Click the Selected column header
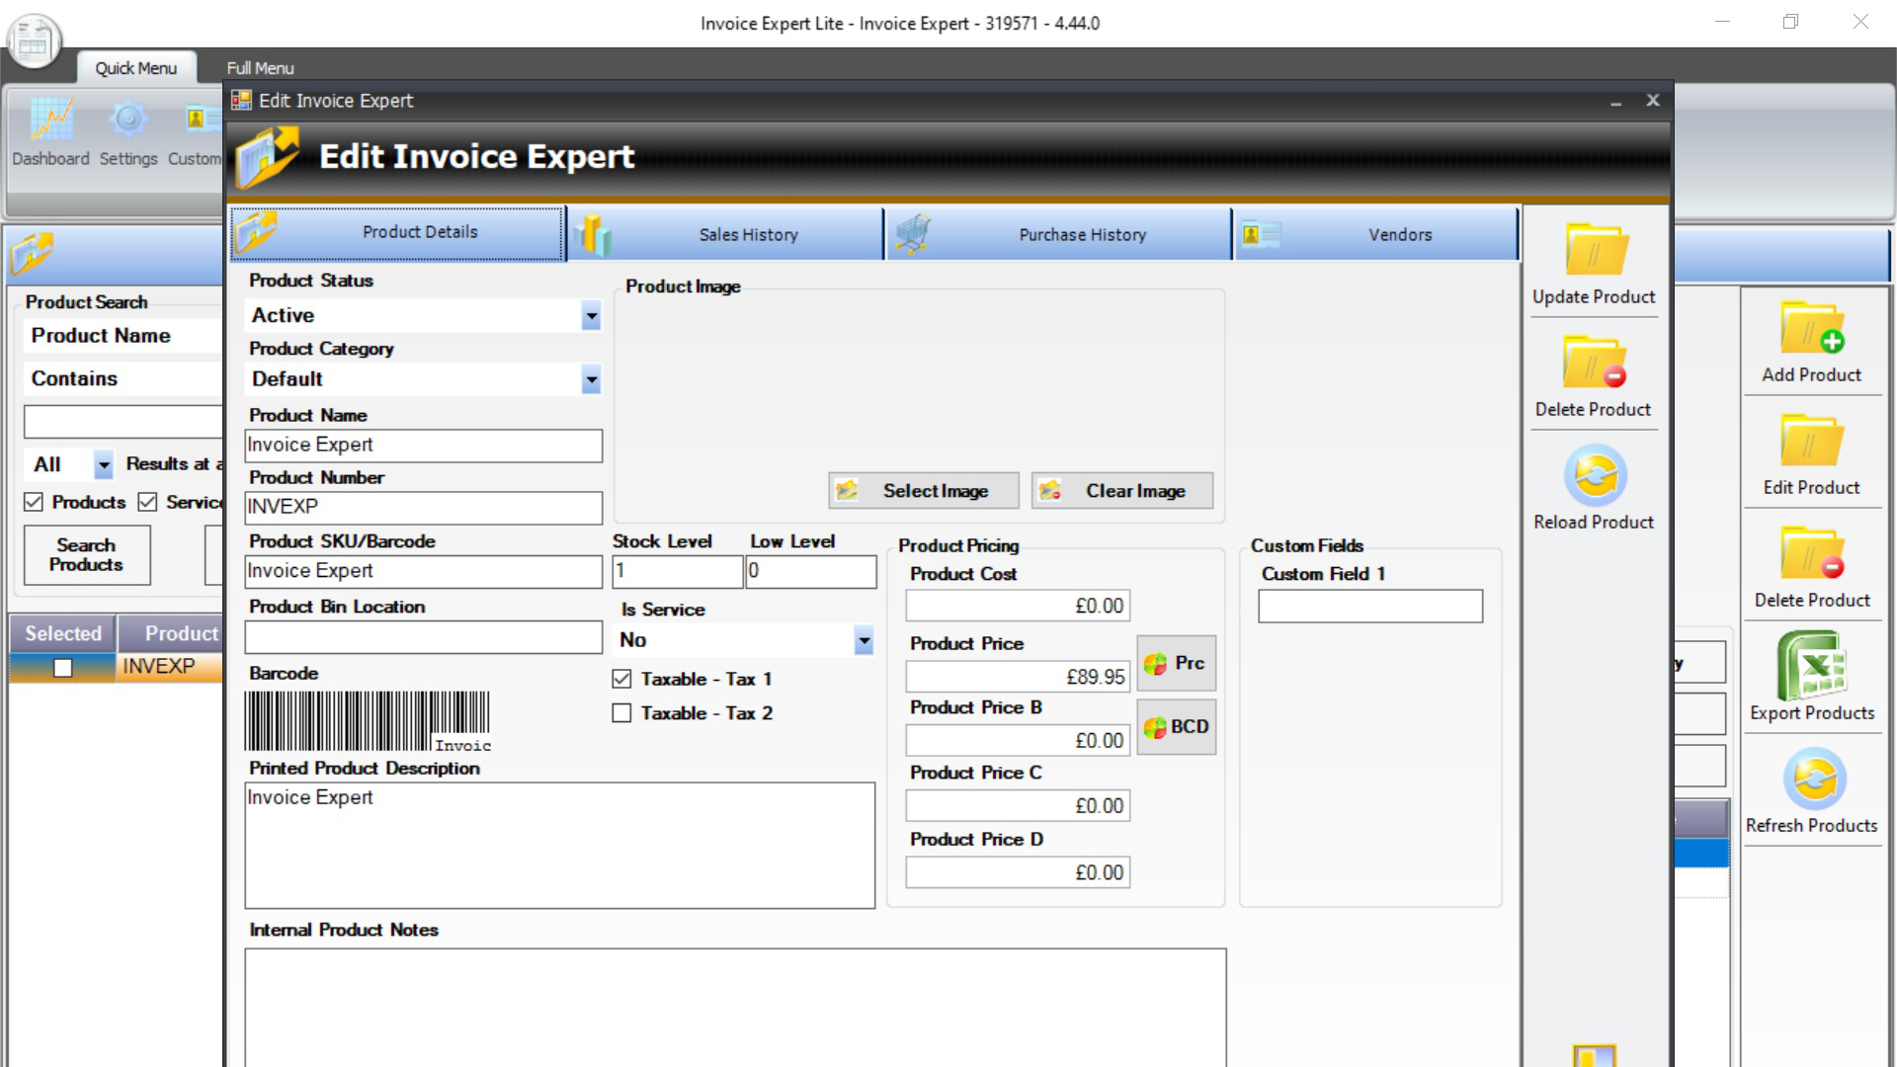1897x1067 pixels. click(x=63, y=633)
